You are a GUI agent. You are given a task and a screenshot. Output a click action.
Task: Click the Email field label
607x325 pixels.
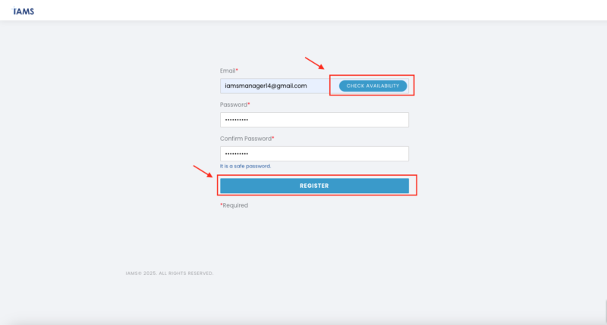tap(227, 70)
